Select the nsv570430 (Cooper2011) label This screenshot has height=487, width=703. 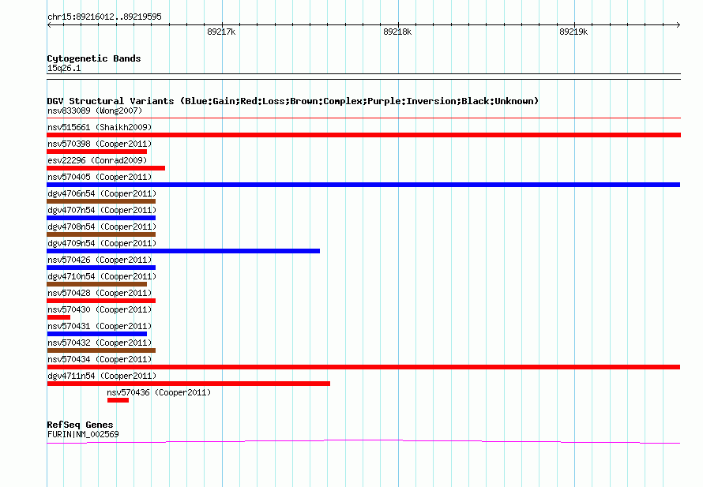pos(100,309)
